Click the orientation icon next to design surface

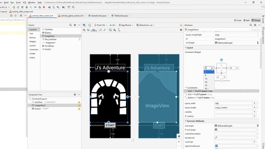[x=89, y=25]
